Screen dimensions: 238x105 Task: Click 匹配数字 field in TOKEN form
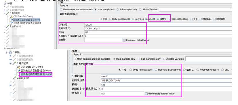click(158, 36)
